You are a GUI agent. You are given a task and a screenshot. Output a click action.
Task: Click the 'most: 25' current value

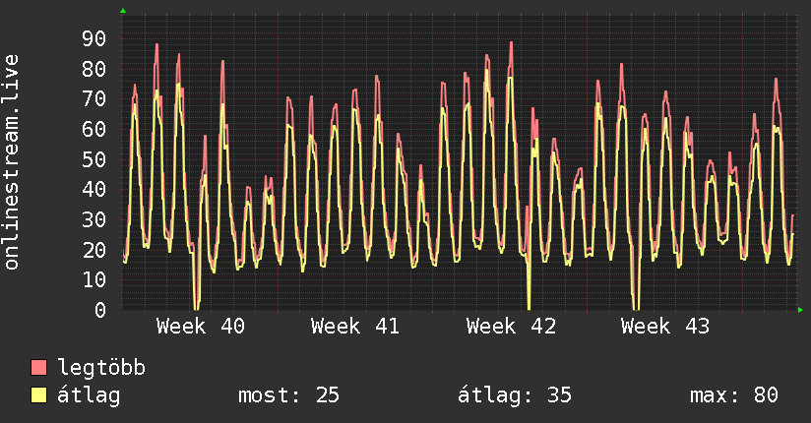(x=288, y=395)
